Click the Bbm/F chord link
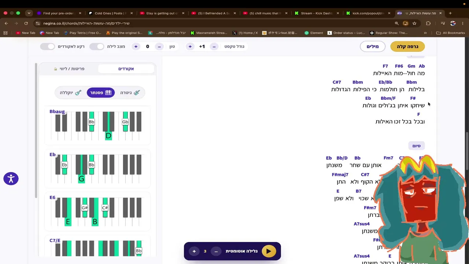This screenshot has height=264, width=469. pos(388,98)
